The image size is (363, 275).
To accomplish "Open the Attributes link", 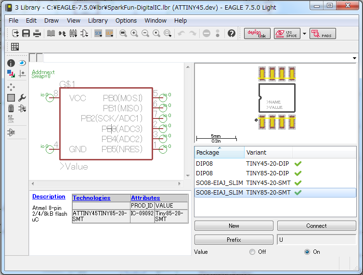I will pos(145,198).
